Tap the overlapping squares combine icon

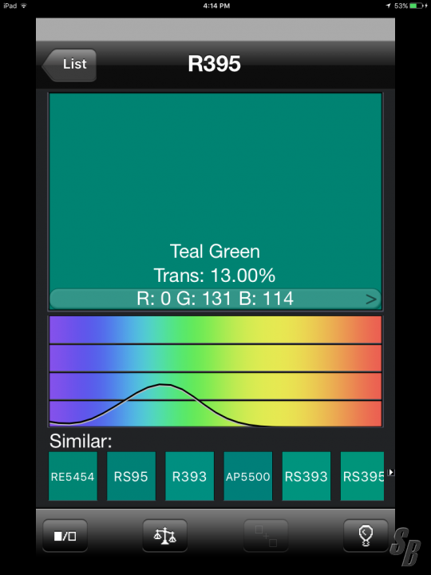[x=266, y=536]
